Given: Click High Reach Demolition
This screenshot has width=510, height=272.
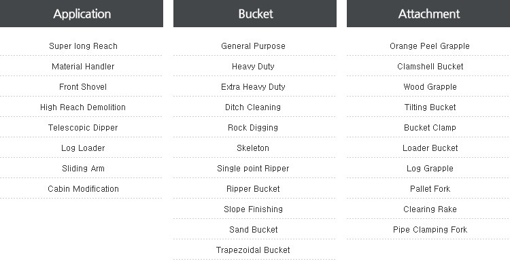Looking at the screenshot, I should (x=83, y=107).
